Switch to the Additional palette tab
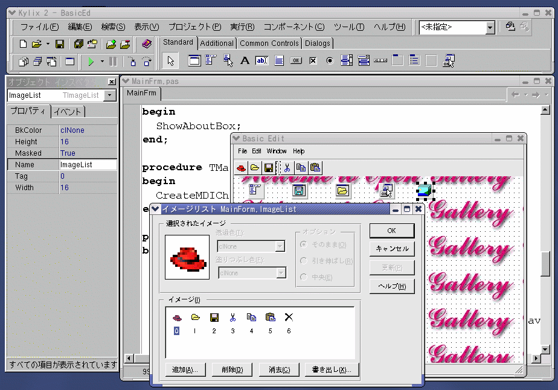The height and width of the screenshot is (390, 558). (217, 43)
